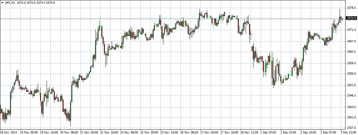Click the 20 Nov 08:00 time label
The width and height of the screenshot is (358, 135).
(x=69, y=132)
